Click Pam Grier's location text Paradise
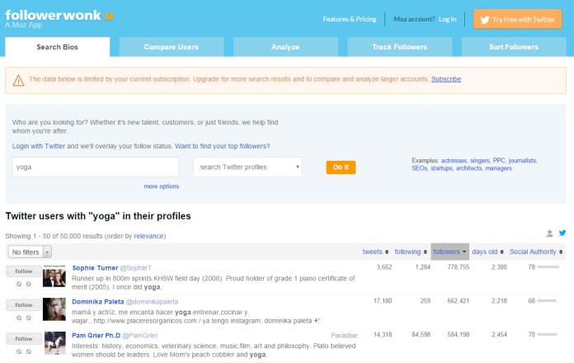The height and width of the screenshot is (363, 574). point(344,336)
